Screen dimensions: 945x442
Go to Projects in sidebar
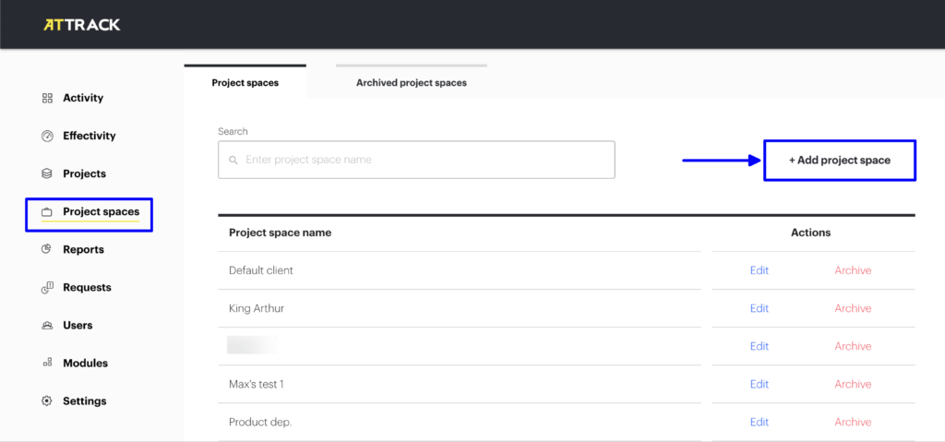(x=84, y=173)
